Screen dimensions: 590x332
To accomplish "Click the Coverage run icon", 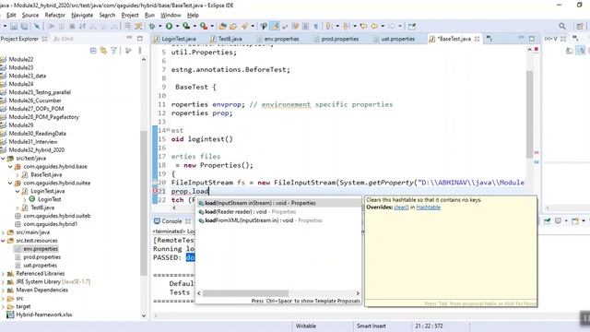I will pos(186,27).
